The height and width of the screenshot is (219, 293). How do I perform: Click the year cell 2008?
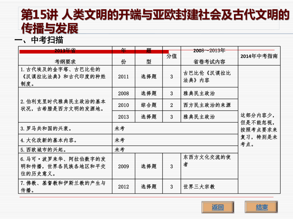coord(124,93)
